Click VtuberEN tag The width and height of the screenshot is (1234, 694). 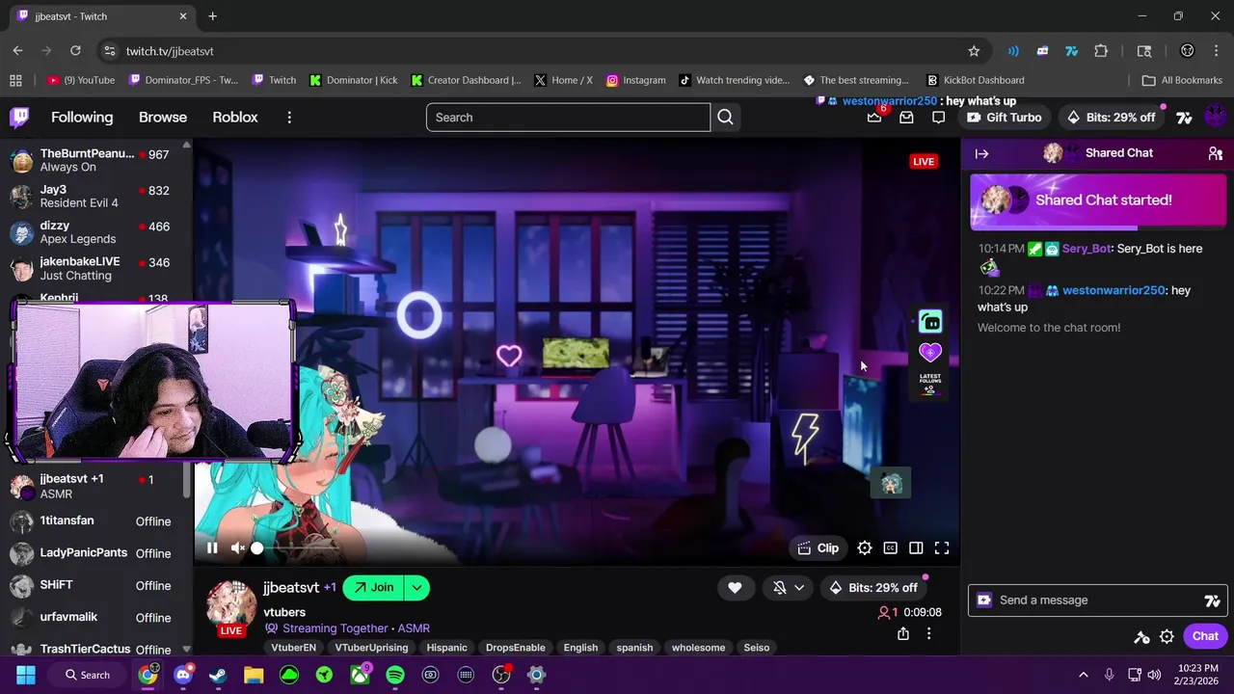[293, 648]
